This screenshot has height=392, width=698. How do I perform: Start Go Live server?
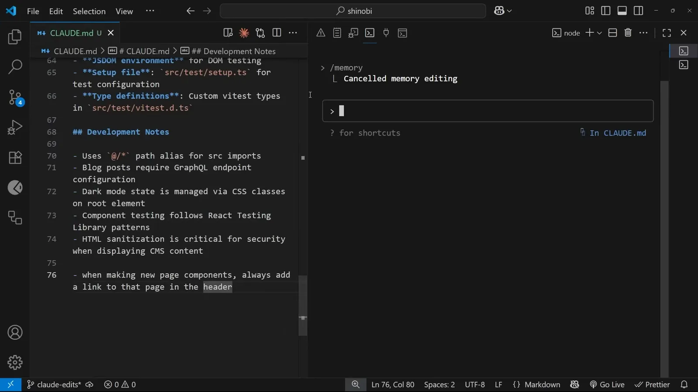[x=607, y=385]
